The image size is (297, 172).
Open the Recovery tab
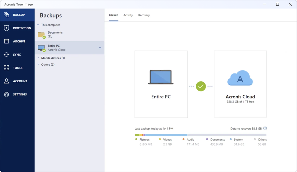(x=144, y=15)
